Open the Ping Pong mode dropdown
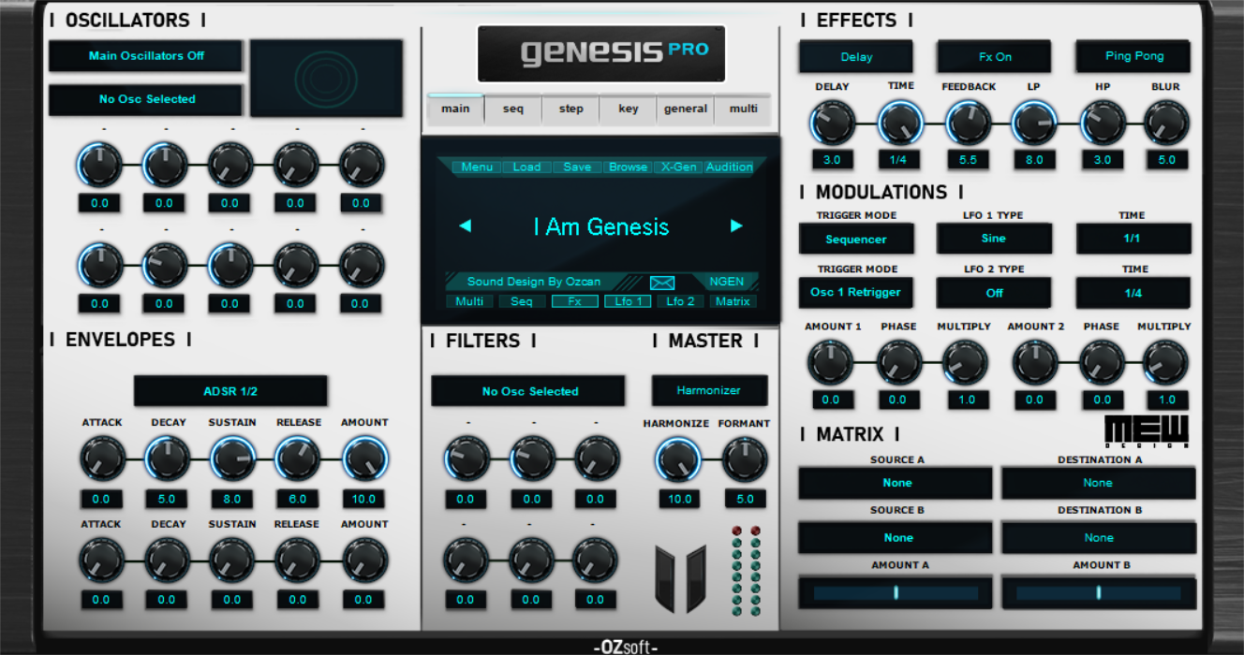The image size is (1244, 655). (1133, 56)
